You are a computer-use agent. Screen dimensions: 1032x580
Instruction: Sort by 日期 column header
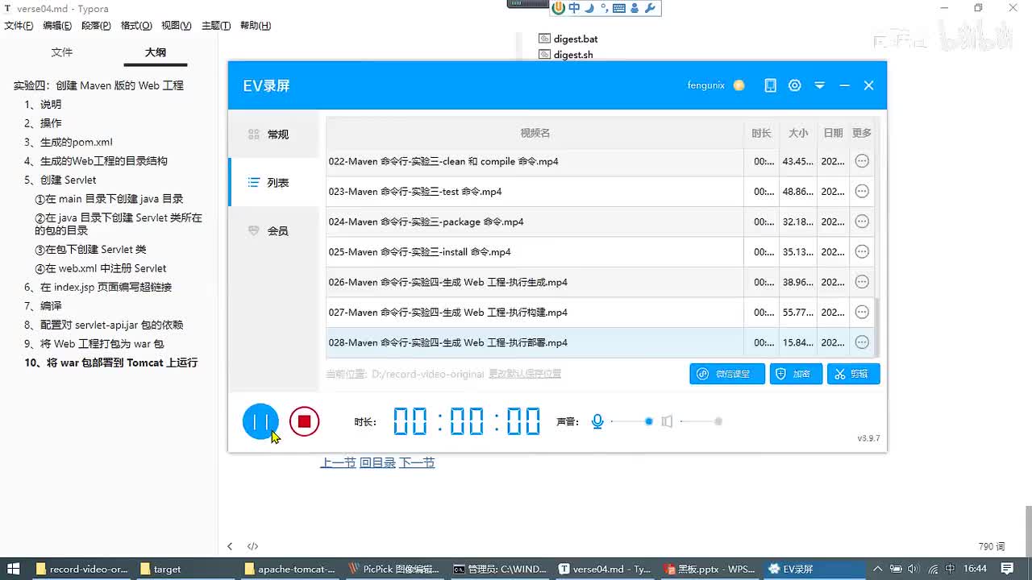833,133
